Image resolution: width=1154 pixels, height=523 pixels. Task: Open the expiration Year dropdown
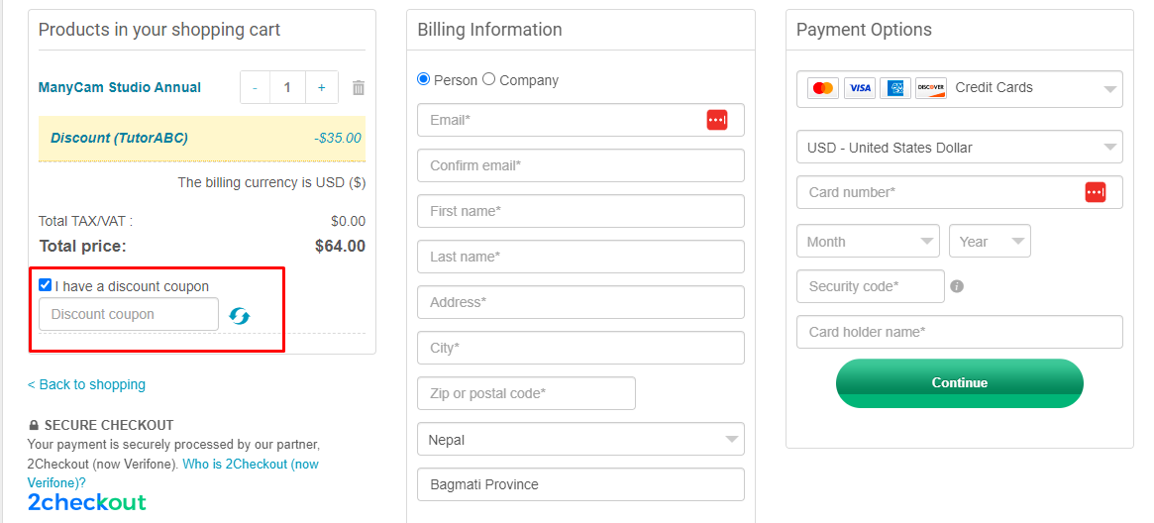990,242
